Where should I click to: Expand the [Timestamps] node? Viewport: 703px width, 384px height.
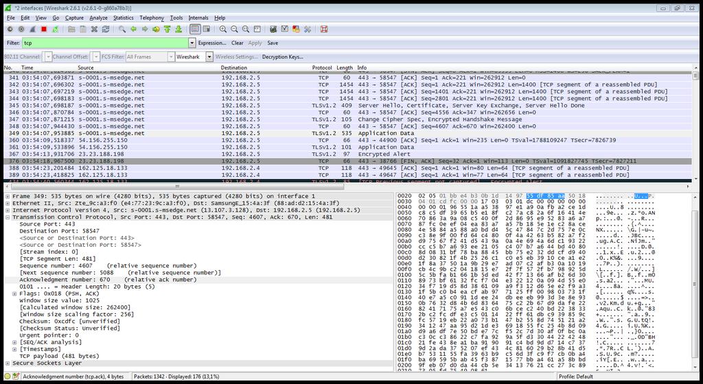[14, 349]
